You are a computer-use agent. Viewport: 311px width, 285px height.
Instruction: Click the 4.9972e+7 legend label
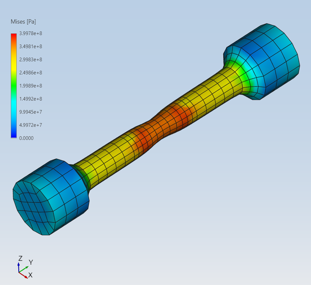[31, 125]
